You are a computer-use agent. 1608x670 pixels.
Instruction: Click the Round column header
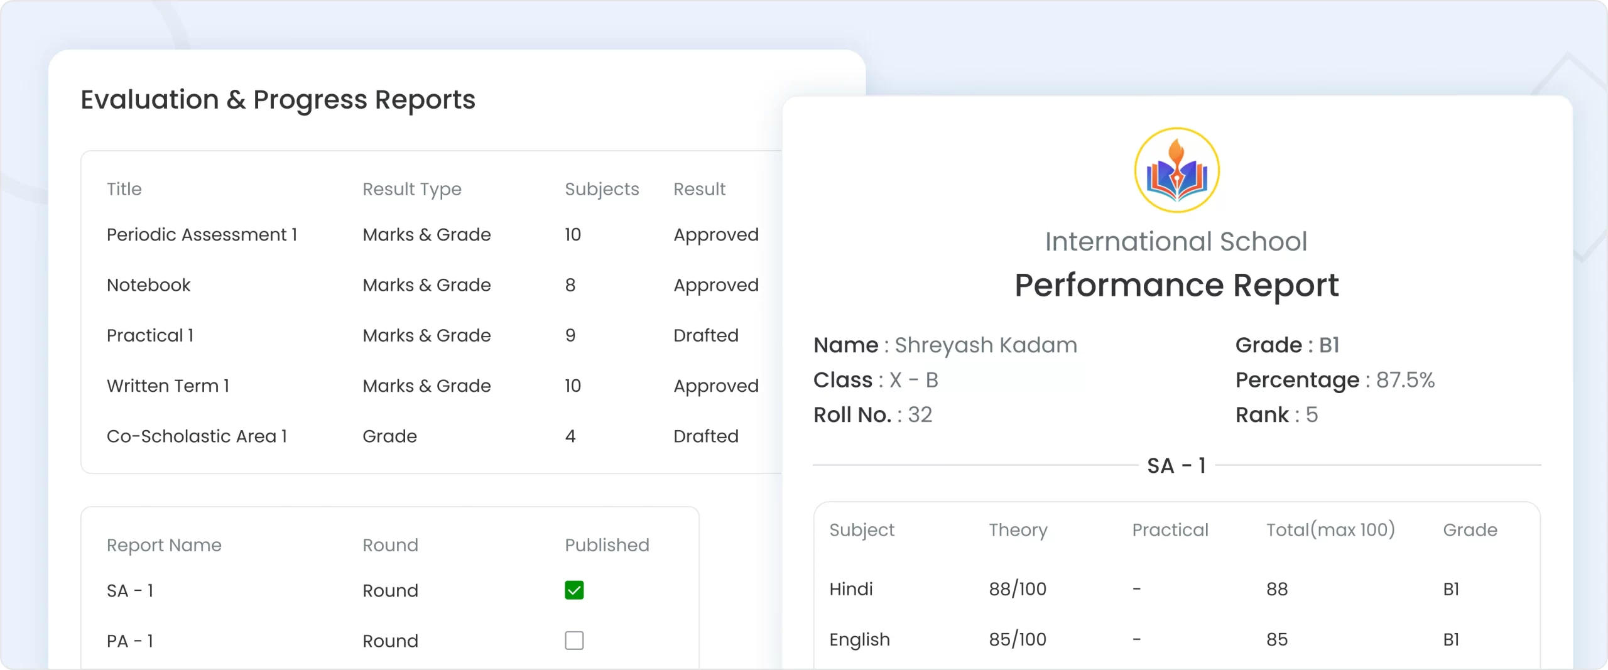[390, 545]
